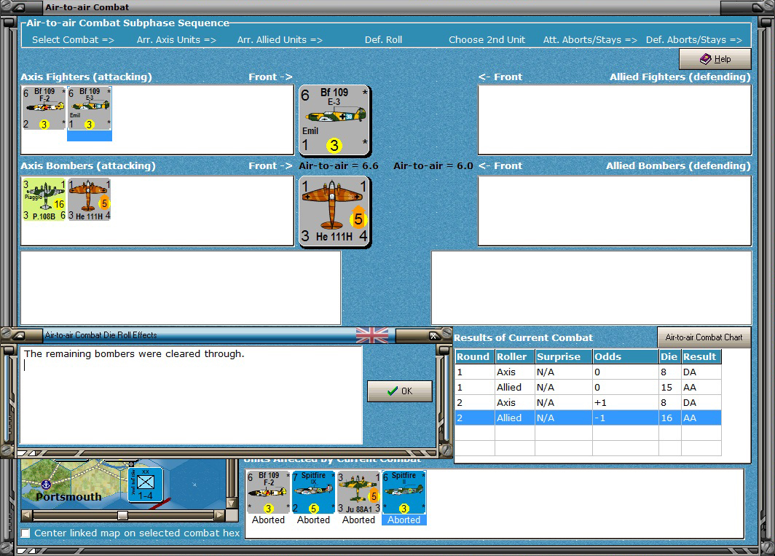
Task: Click the empty Allied Bombers defending box
Action: (x=614, y=211)
